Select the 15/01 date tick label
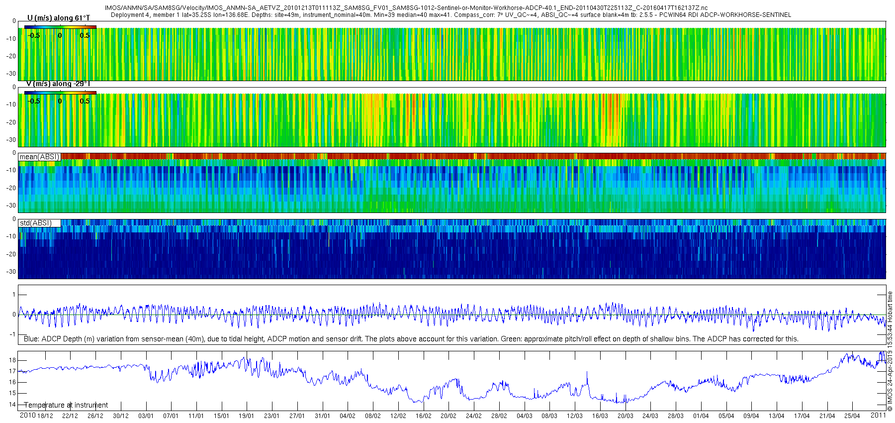 [x=222, y=416]
